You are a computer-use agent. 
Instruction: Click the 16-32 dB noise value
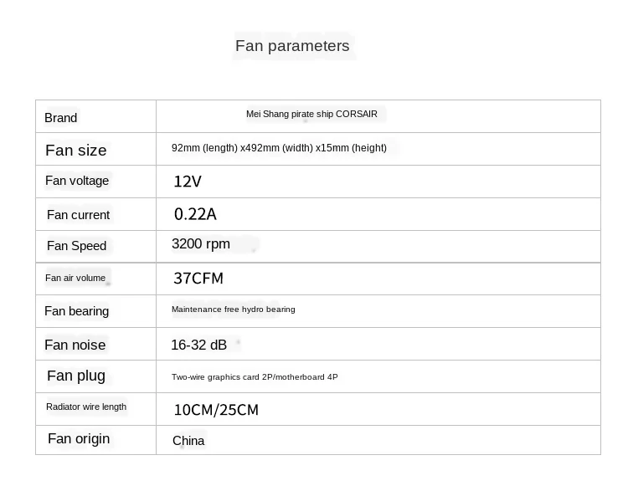click(198, 345)
